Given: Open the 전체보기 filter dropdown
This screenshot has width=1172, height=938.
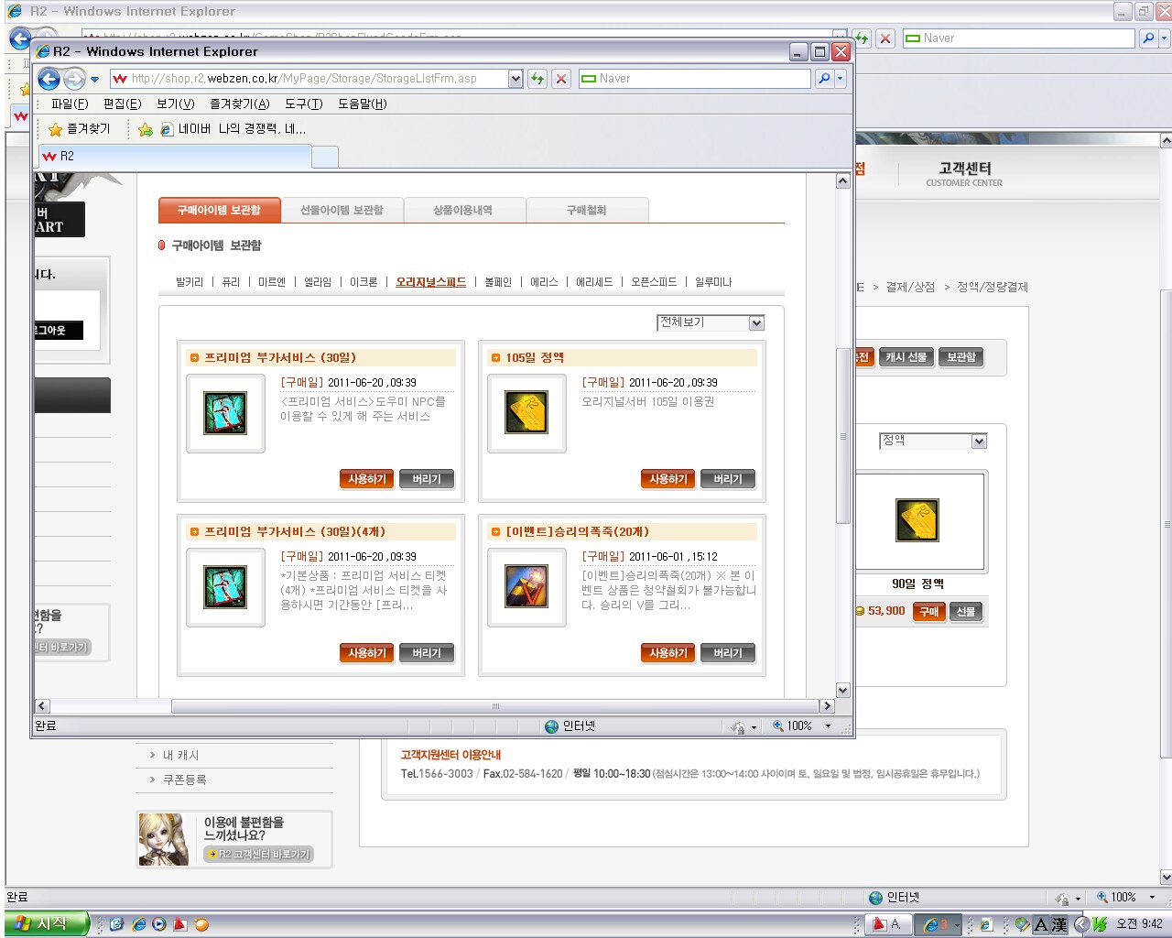Looking at the screenshot, I should tap(756, 323).
